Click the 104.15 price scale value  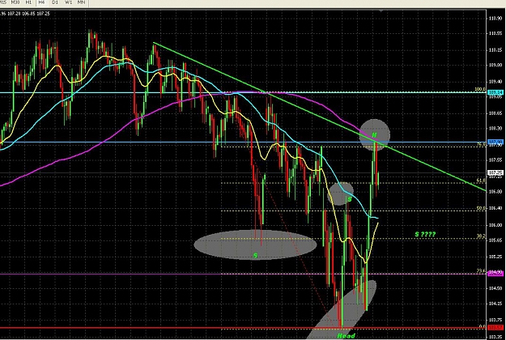point(495,304)
